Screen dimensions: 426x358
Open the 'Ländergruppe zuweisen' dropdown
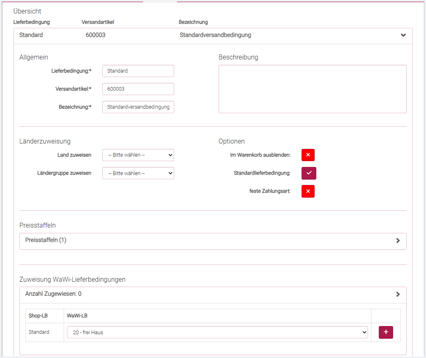138,173
